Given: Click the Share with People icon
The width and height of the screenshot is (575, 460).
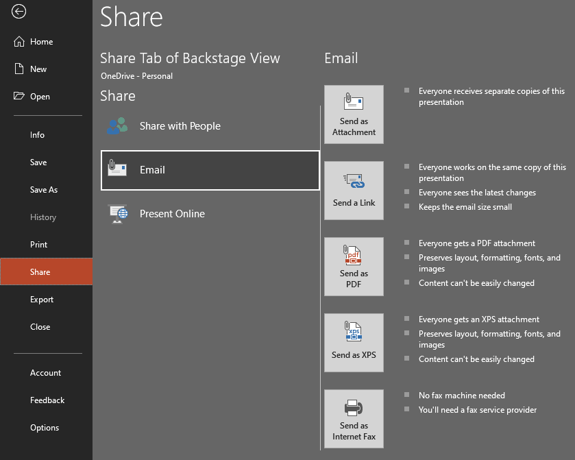Looking at the screenshot, I should [x=119, y=125].
